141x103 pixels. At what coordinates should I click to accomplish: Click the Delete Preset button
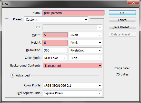point(122,34)
